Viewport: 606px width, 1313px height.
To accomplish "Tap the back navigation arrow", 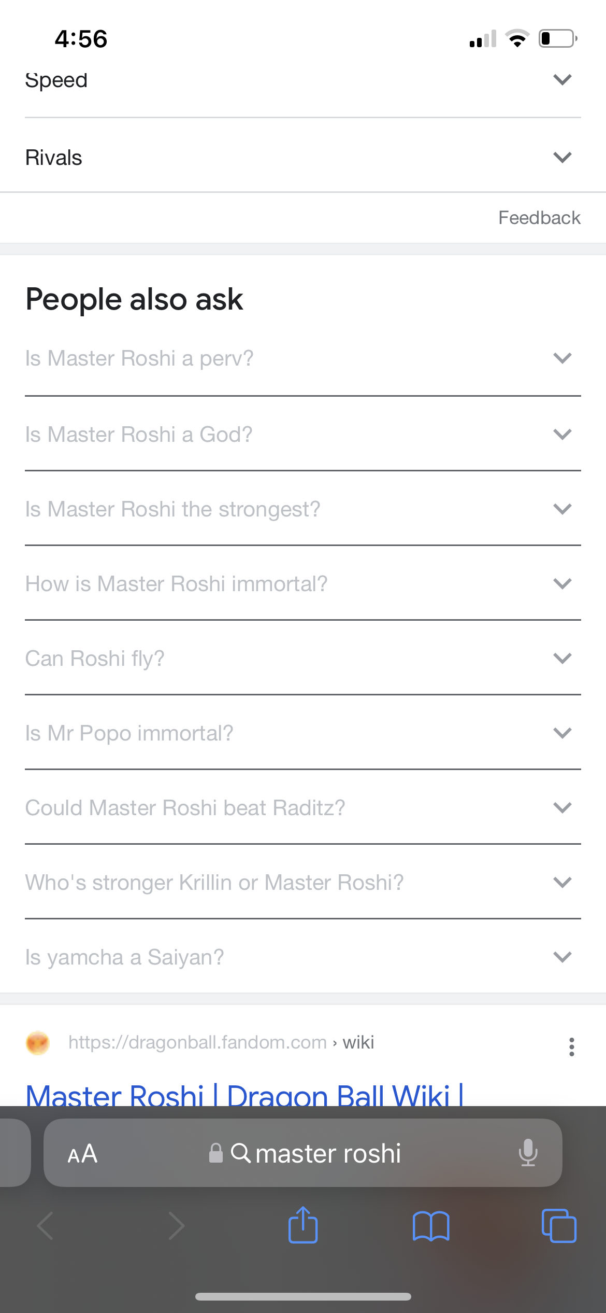I will [x=46, y=1226].
